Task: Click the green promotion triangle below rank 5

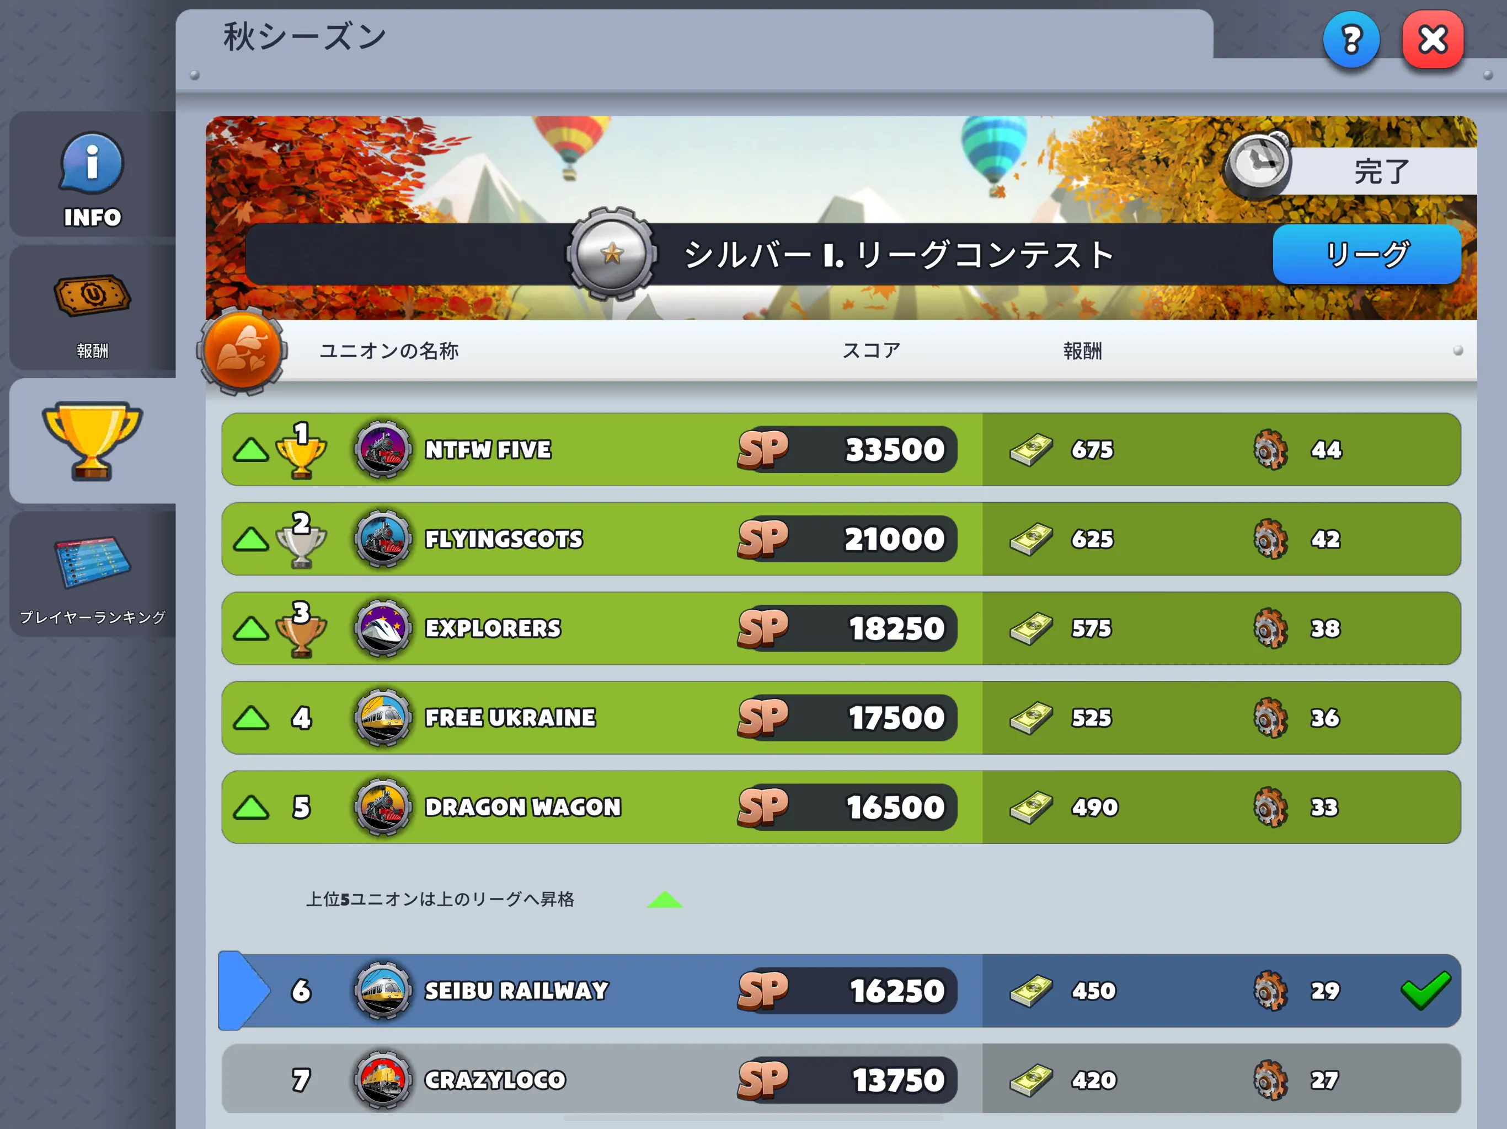Action: (x=664, y=900)
